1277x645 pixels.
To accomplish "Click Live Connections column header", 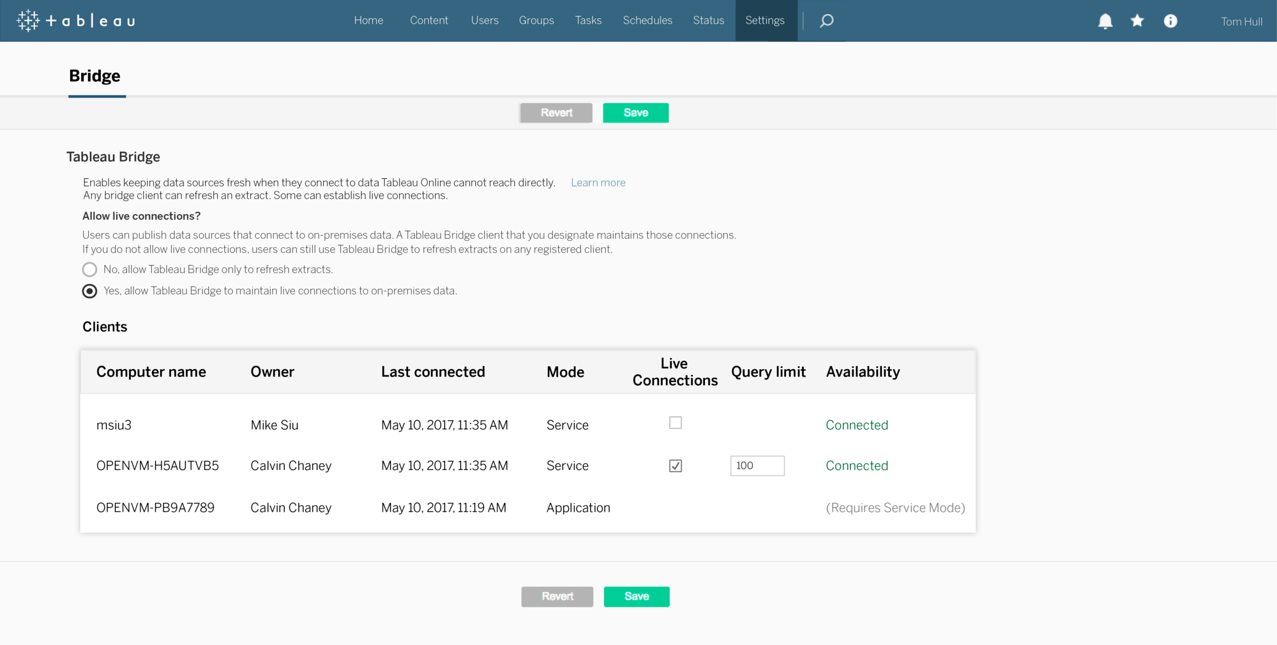I will coord(675,372).
